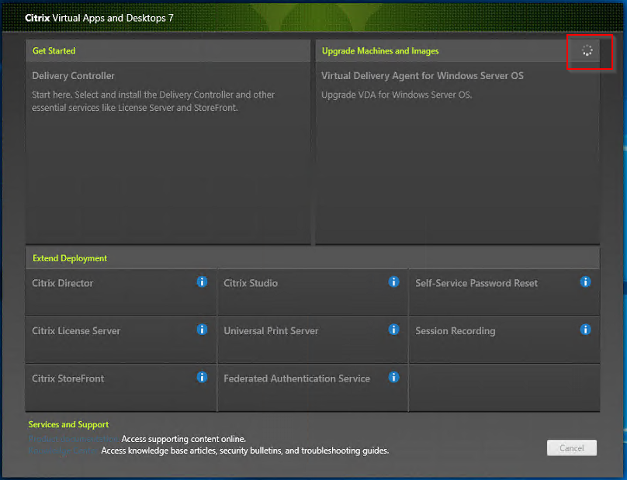Viewport: 627px width, 480px height.
Task: View info for Citrix StoreFront
Action: point(202,377)
